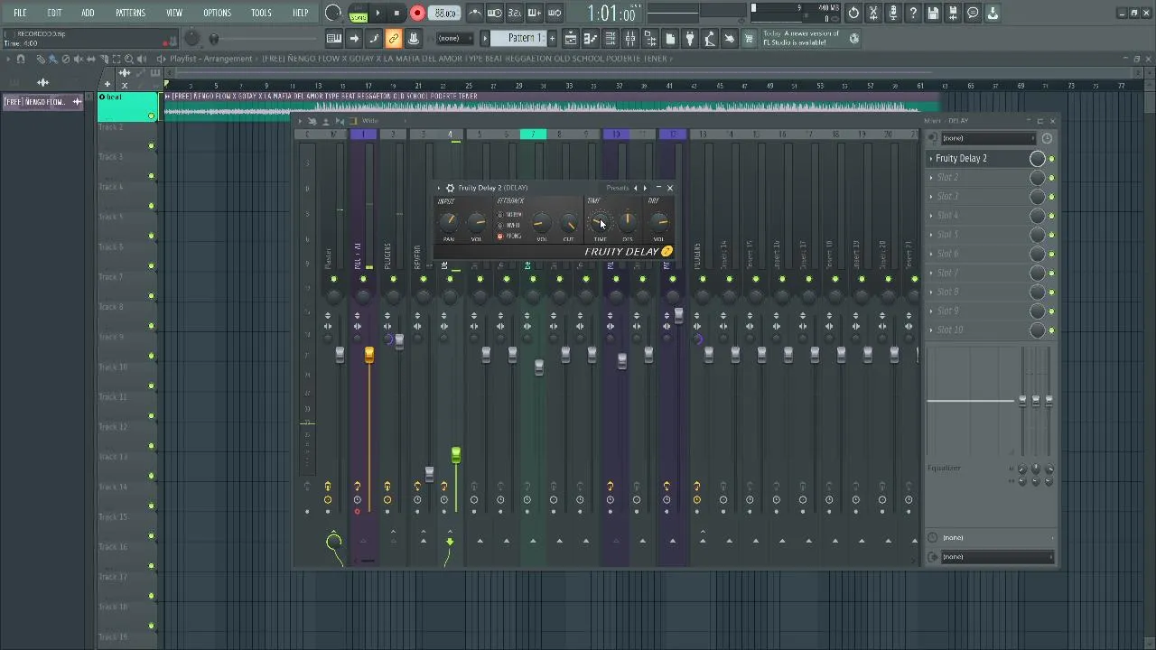1156x650 pixels.
Task: Arm recording with the red record button
Action: click(x=417, y=13)
